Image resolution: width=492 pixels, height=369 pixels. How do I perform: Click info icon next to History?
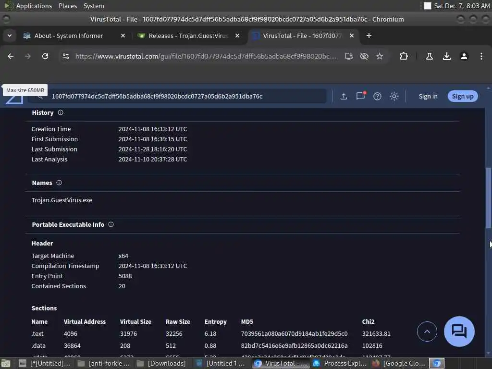[61, 112]
